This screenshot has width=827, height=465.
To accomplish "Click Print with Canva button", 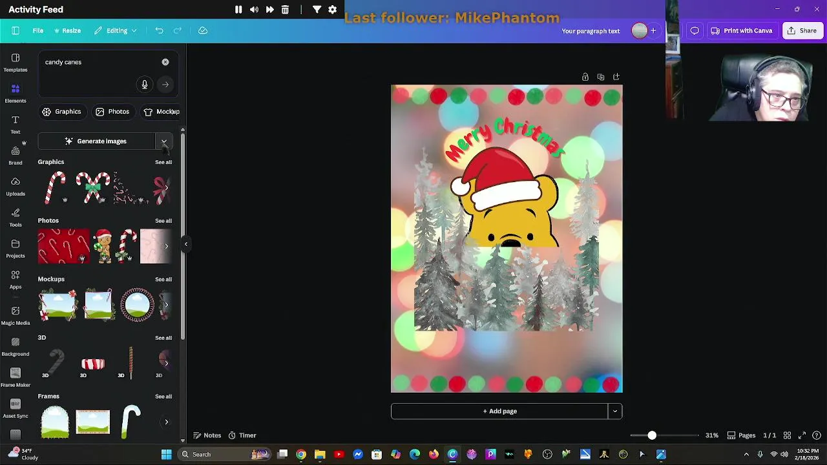I will (x=742, y=30).
